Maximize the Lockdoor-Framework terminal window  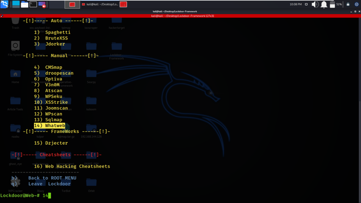pyautogui.click(x=355, y=11)
